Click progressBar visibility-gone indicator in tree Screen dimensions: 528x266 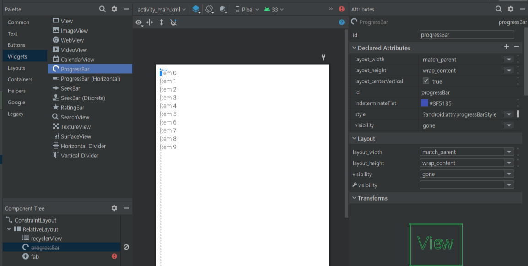pyautogui.click(x=126, y=247)
